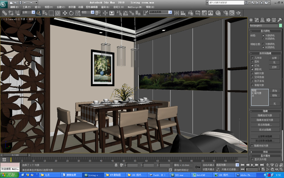Activate the Select and Scale tool

tap(78, 13)
